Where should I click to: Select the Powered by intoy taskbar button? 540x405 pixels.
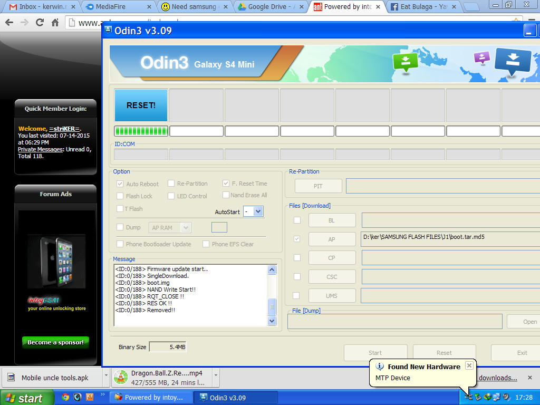(x=151, y=398)
